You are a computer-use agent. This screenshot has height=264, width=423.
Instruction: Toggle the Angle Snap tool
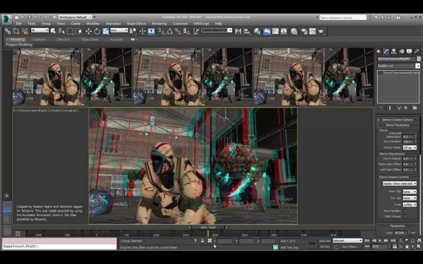(x=170, y=31)
